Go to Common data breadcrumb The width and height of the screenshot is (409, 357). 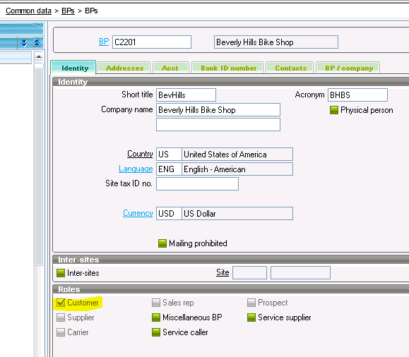coord(28,11)
